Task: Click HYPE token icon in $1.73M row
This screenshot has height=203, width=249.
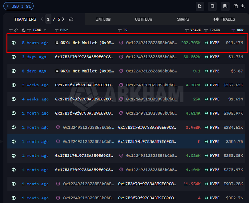Action: click(x=206, y=57)
